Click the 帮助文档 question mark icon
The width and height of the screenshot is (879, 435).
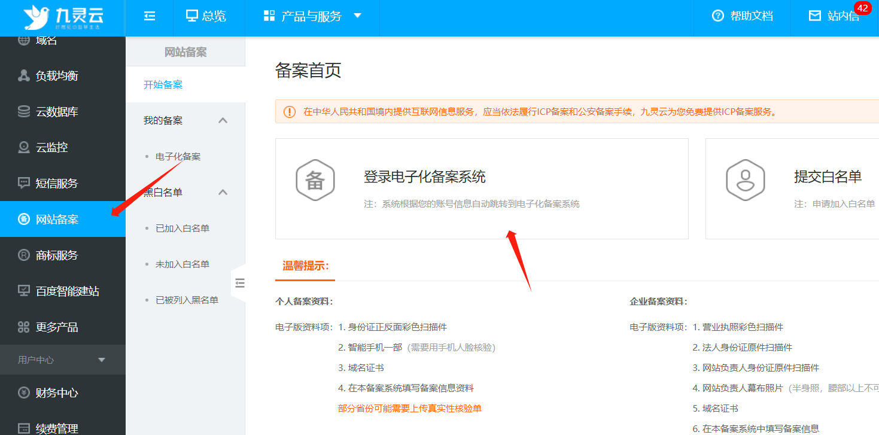(x=718, y=16)
